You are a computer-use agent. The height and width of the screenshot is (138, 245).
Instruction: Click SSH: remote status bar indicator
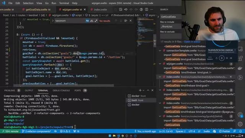coord(10,131)
